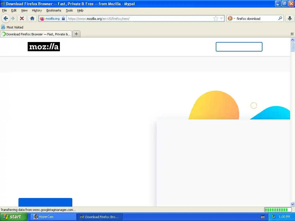Open the Windows Start button

14,217
